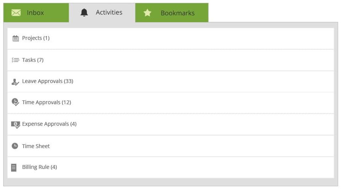Viewport: 341px width, 189px height.
Task: Click the Billing Rule document icon
Action: tap(14, 167)
